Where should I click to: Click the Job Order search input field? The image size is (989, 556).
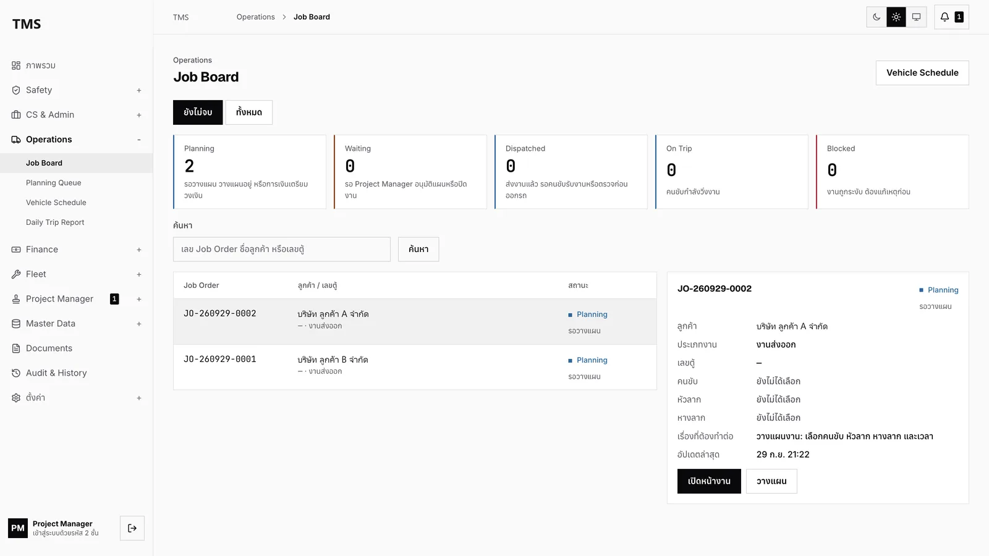pyautogui.click(x=282, y=250)
